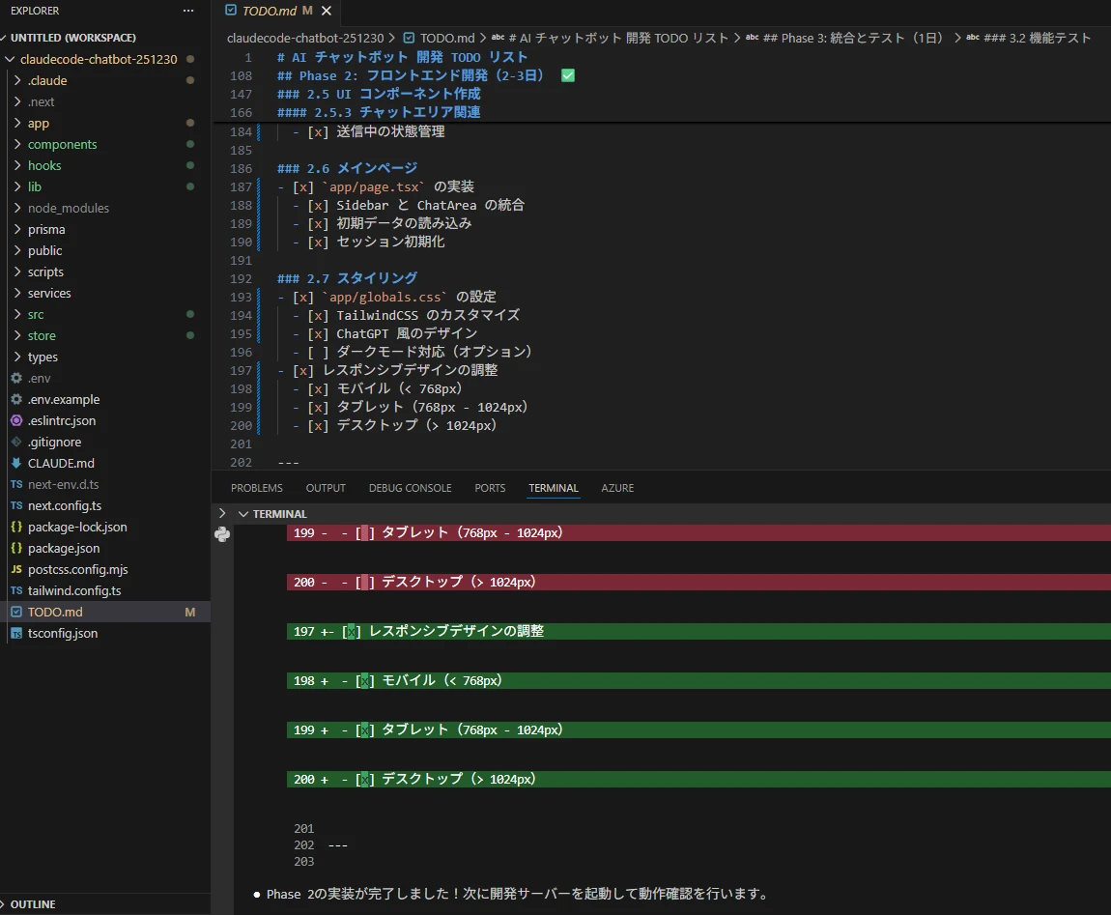Click line number 190 in the editor gutter
Image resolution: width=1111 pixels, height=915 pixels.
click(241, 242)
